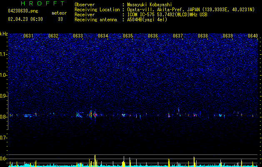Select antenna value A504HB(yagi 4el)
This screenshot has height=167, width=262.
coord(147,20)
